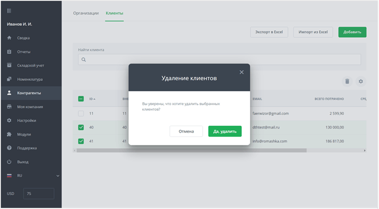Screen dimensions: 379x209
Task: Click the amount 130 000,00
Action: pyautogui.click(x=335, y=127)
